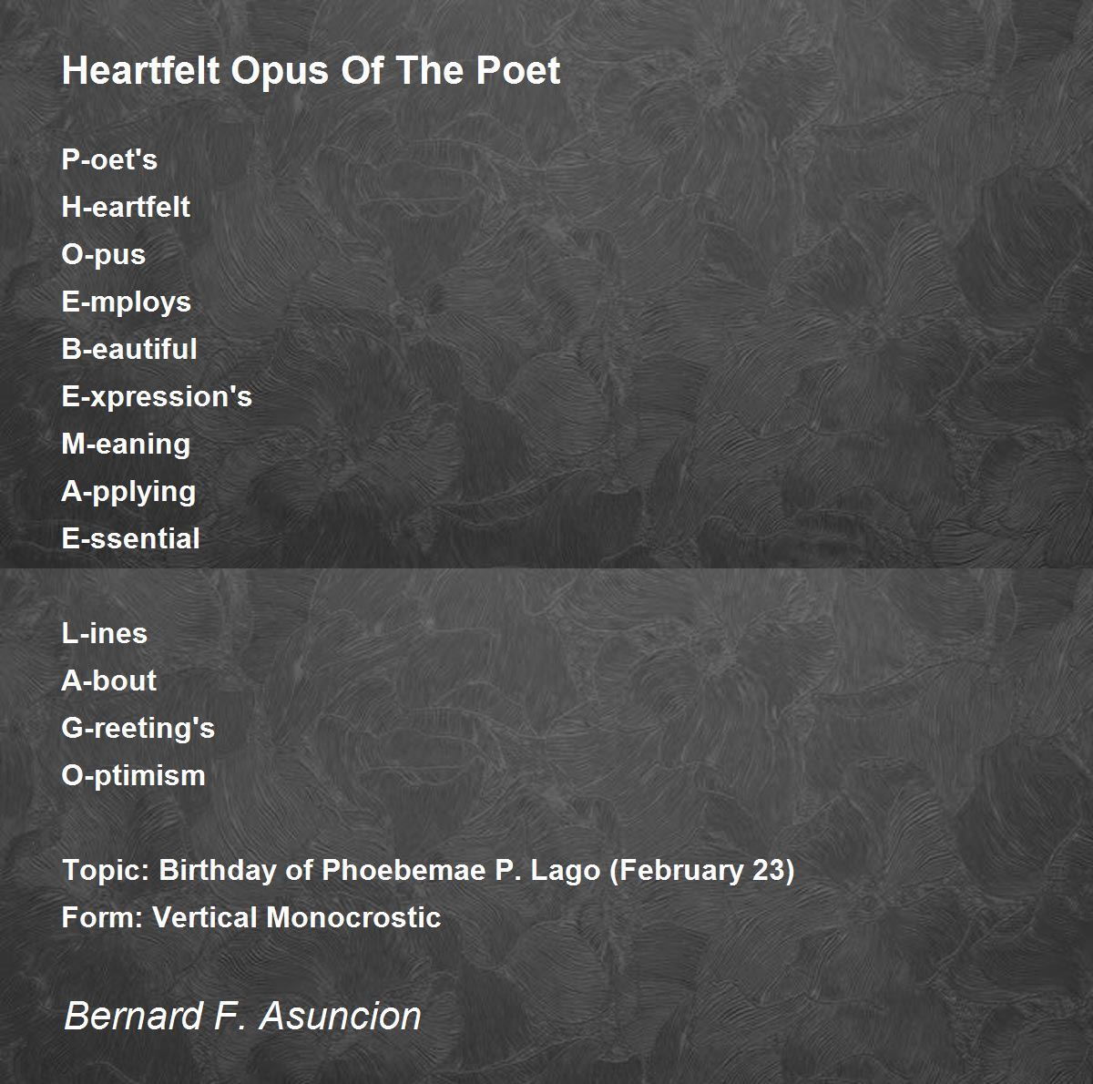The height and width of the screenshot is (1084, 1093).
Task: Click the word B-eautiful
Action: pos(129,349)
